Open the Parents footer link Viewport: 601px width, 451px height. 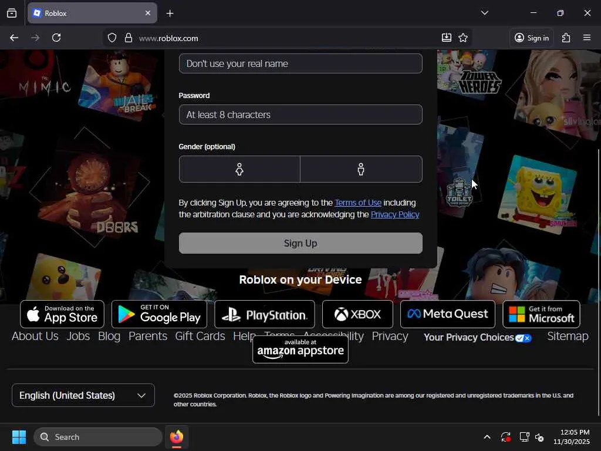pos(148,336)
